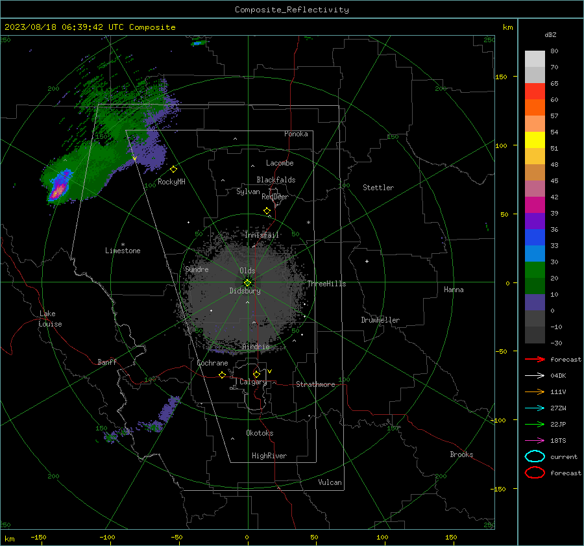Select the red 60-65 dBZ swatch
Screen dimensions: 584x546
[x=535, y=92]
